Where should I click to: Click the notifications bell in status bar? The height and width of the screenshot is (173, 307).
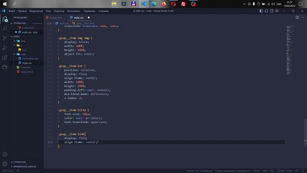[x=303, y=171]
